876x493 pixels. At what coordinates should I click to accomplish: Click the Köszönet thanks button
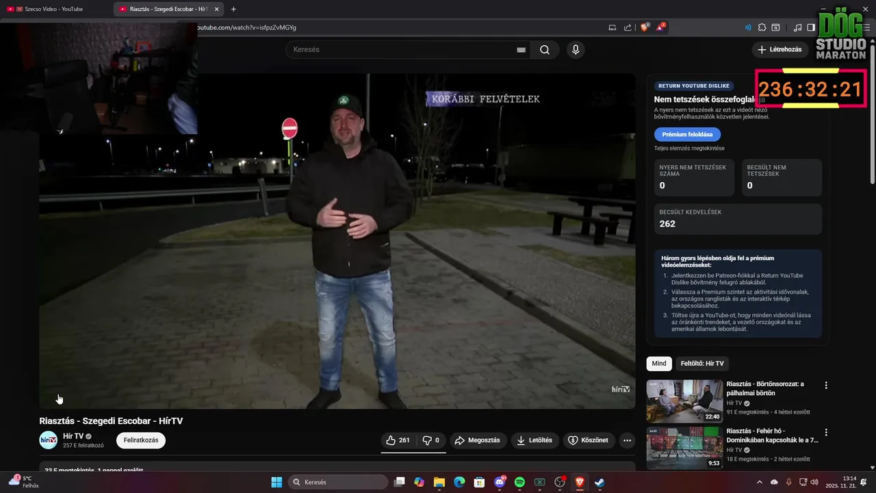click(x=589, y=440)
